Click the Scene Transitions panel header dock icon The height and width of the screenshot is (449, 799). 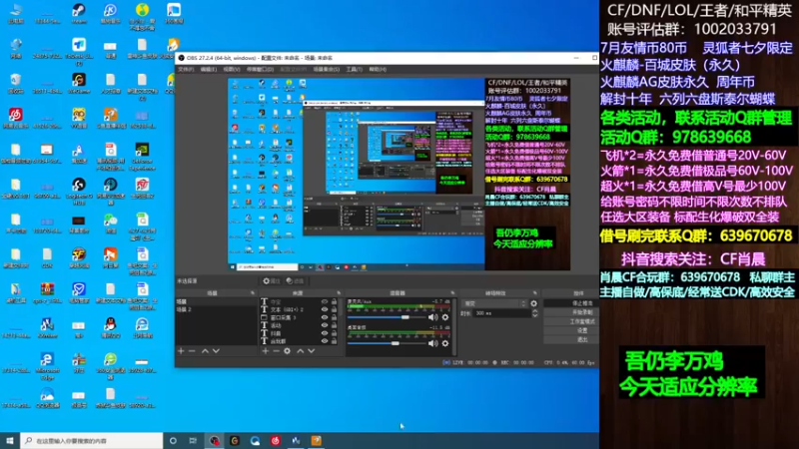pos(535,293)
